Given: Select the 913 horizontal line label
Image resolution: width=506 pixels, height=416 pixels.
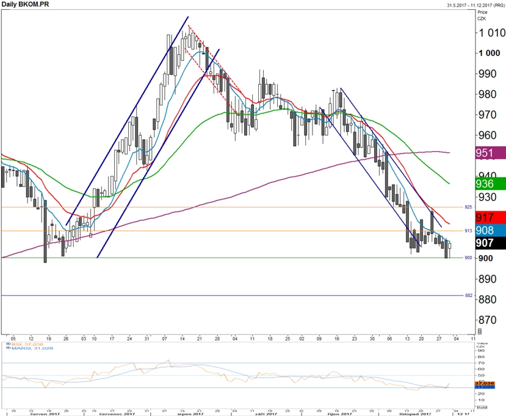Looking at the screenshot, I should (468, 231).
